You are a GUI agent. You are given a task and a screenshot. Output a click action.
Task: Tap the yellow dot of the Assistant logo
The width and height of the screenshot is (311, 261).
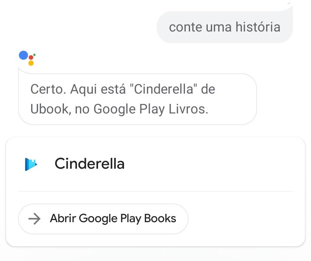[31, 63]
